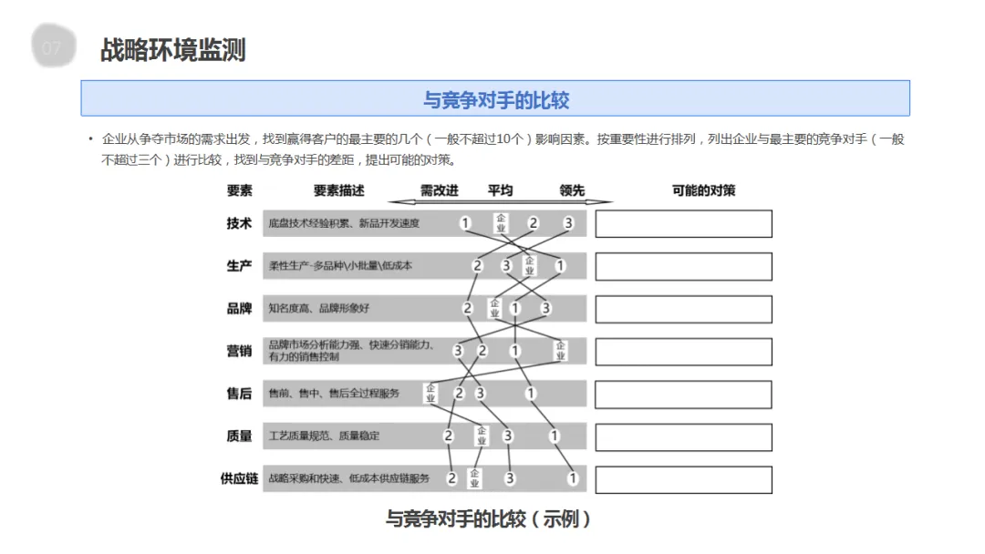The image size is (985, 554).
Task: Click the countermeasure box for 售后
Action: (683, 395)
